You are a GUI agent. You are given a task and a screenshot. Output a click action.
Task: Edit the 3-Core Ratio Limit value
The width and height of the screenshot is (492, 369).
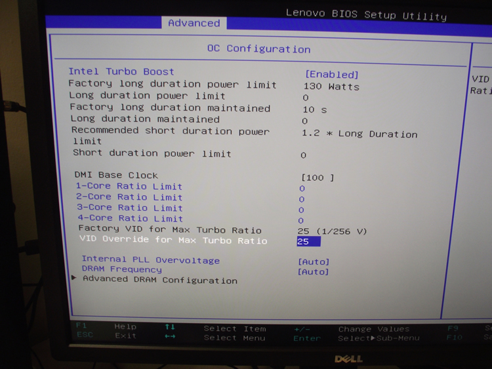tap(301, 210)
